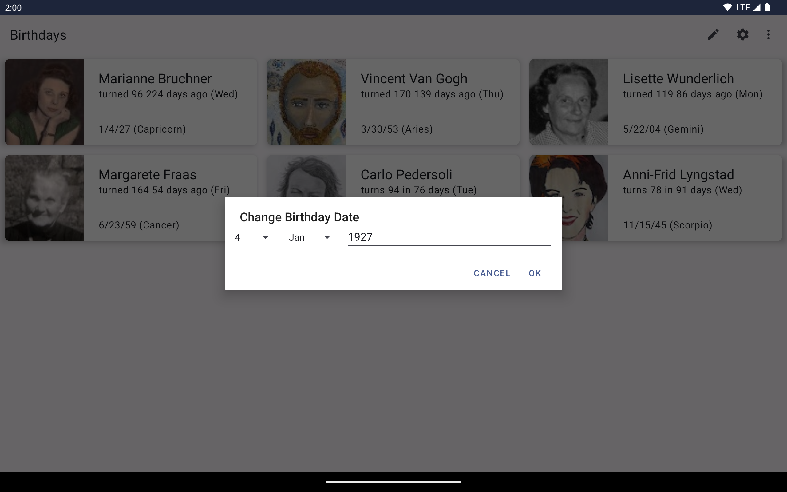787x492 pixels.
Task: Expand the day dropdown showing 4
Action: 252,237
